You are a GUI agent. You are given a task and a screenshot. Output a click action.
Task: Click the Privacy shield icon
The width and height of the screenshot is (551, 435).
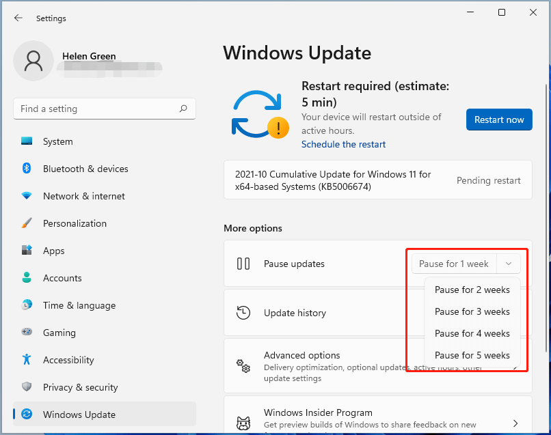[x=27, y=387]
